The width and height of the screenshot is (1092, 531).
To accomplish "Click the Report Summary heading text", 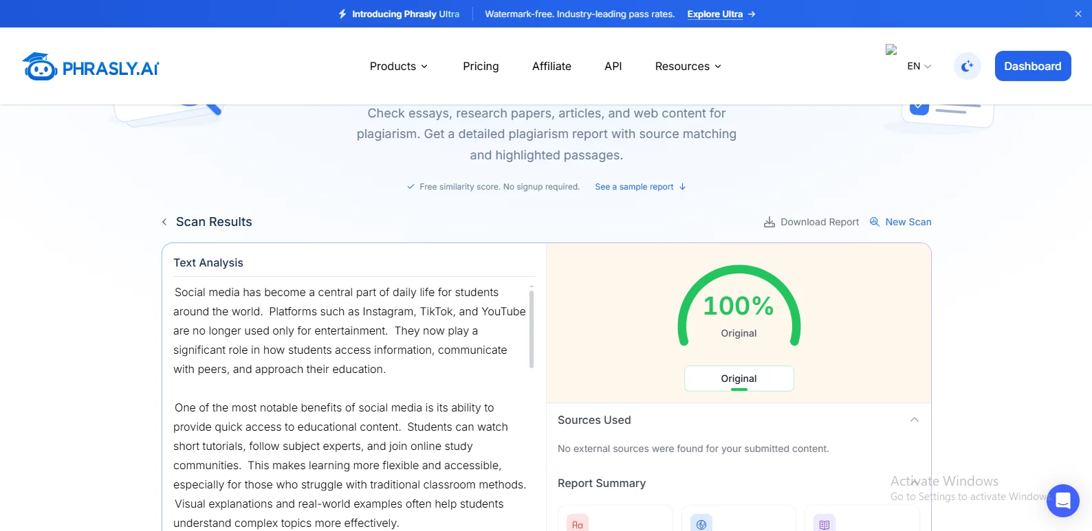I will coord(602,483).
